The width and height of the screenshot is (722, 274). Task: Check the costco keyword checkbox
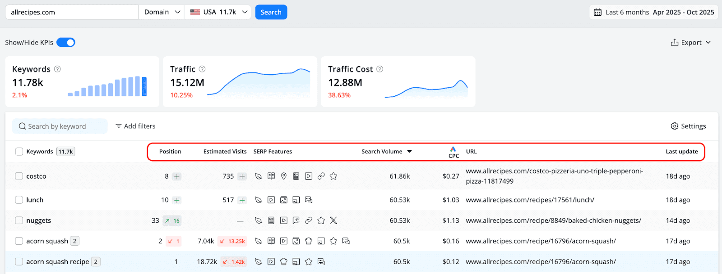[19, 176]
